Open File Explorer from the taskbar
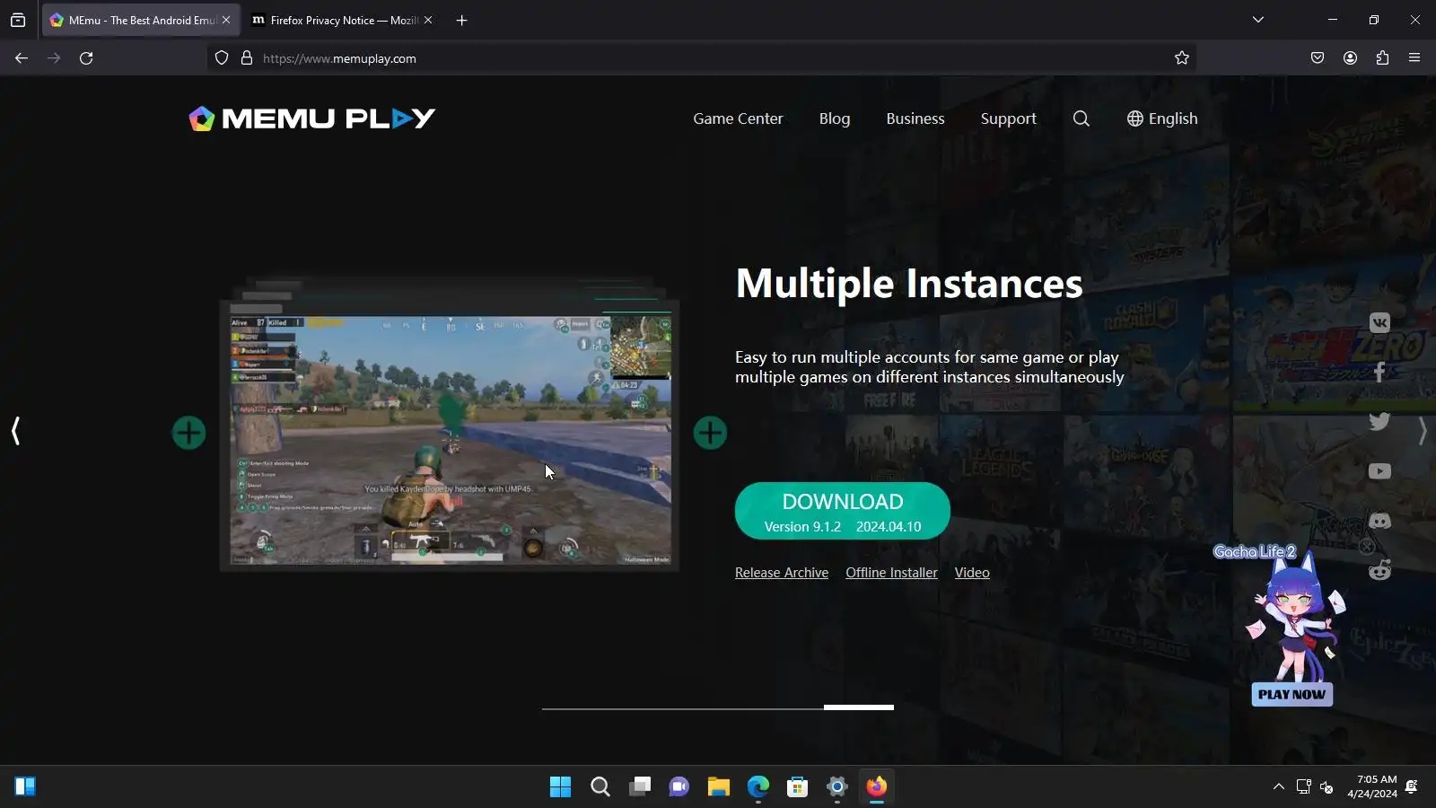Image resolution: width=1436 pixels, height=808 pixels. pos(718,787)
